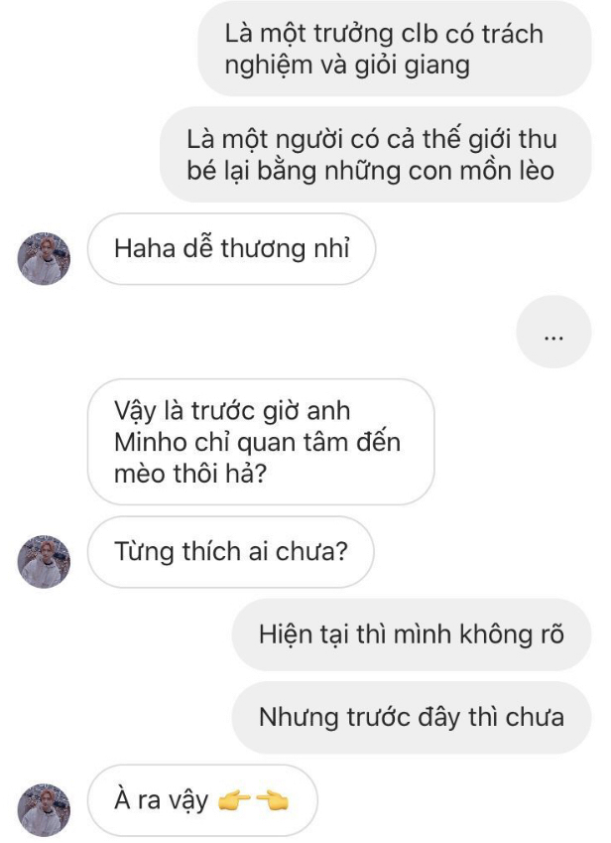Screen dimensions: 611x843
Task: Click 'mèo thôi hả?' line in received message
Action: (x=190, y=474)
